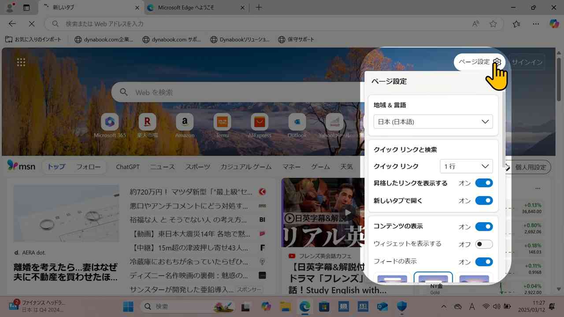Expand the クイックリンク rows dropdown

click(x=466, y=166)
